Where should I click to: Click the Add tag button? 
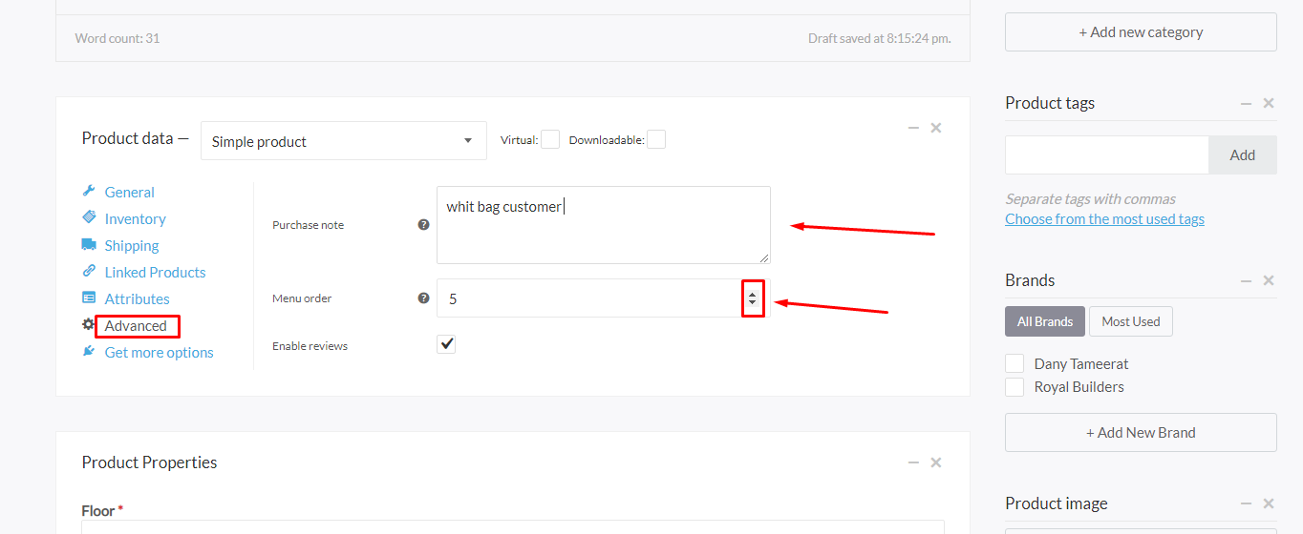tap(1242, 154)
